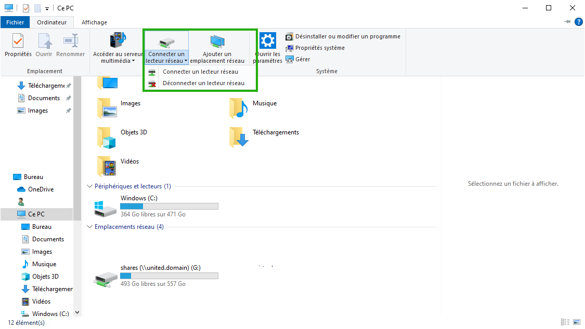Toggle the ribbon pin icon
The width and height of the screenshot is (585, 329).
[567, 22]
